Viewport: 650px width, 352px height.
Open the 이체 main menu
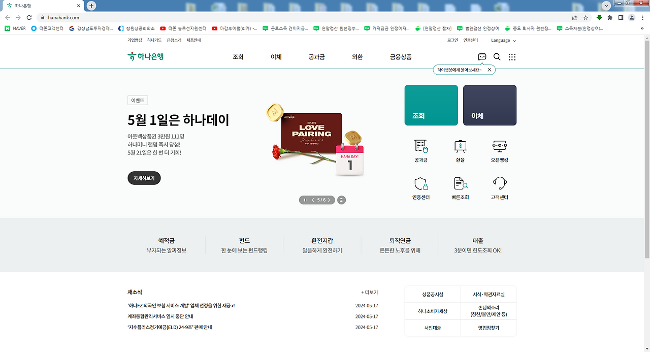coord(276,57)
